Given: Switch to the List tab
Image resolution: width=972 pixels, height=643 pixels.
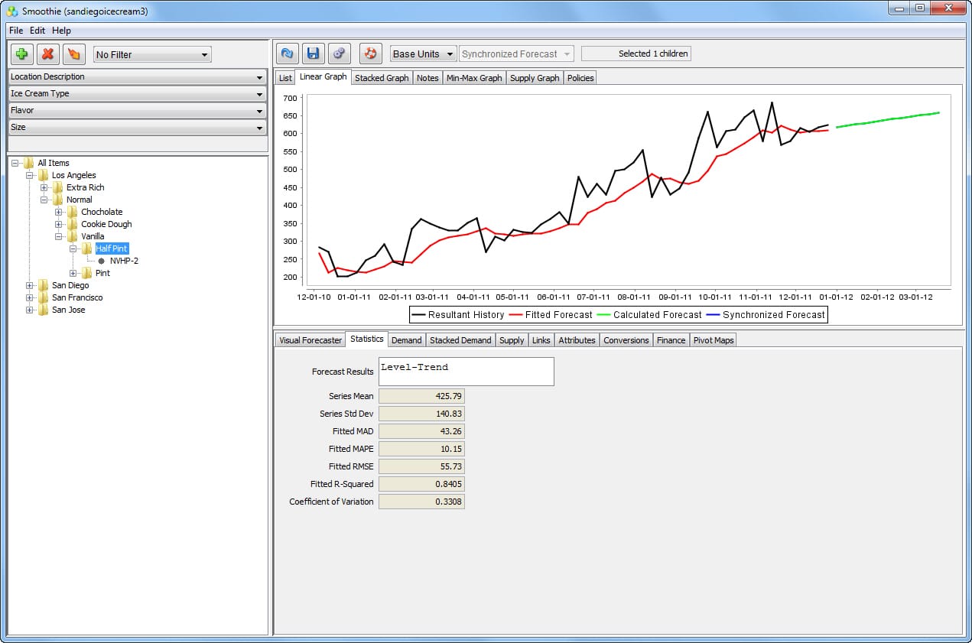Looking at the screenshot, I should [285, 78].
